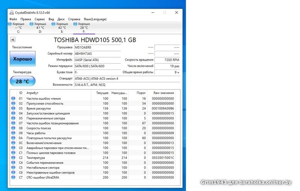Click status circle for attribute C4 row

click(x=13, y=163)
